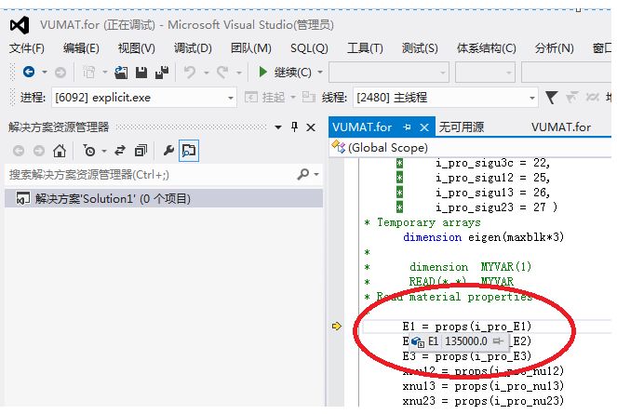Screen dimensions: 617x414
Task: Open the 视图(V) menu
Action: click(137, 48)
